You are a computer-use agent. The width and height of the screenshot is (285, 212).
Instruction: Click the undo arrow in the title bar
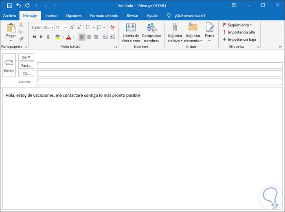(18, 6)
